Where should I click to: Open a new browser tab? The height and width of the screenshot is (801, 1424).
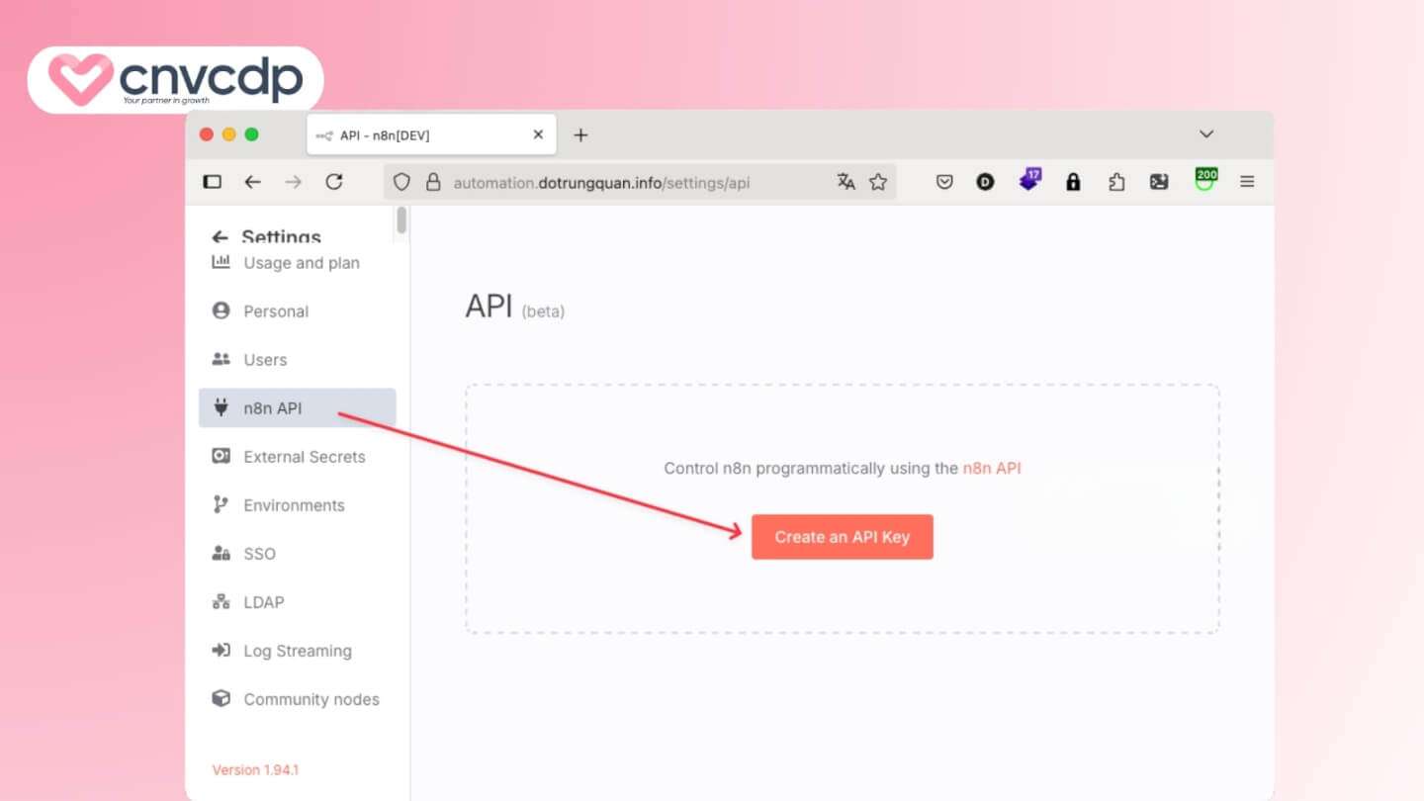click(580, 135)
